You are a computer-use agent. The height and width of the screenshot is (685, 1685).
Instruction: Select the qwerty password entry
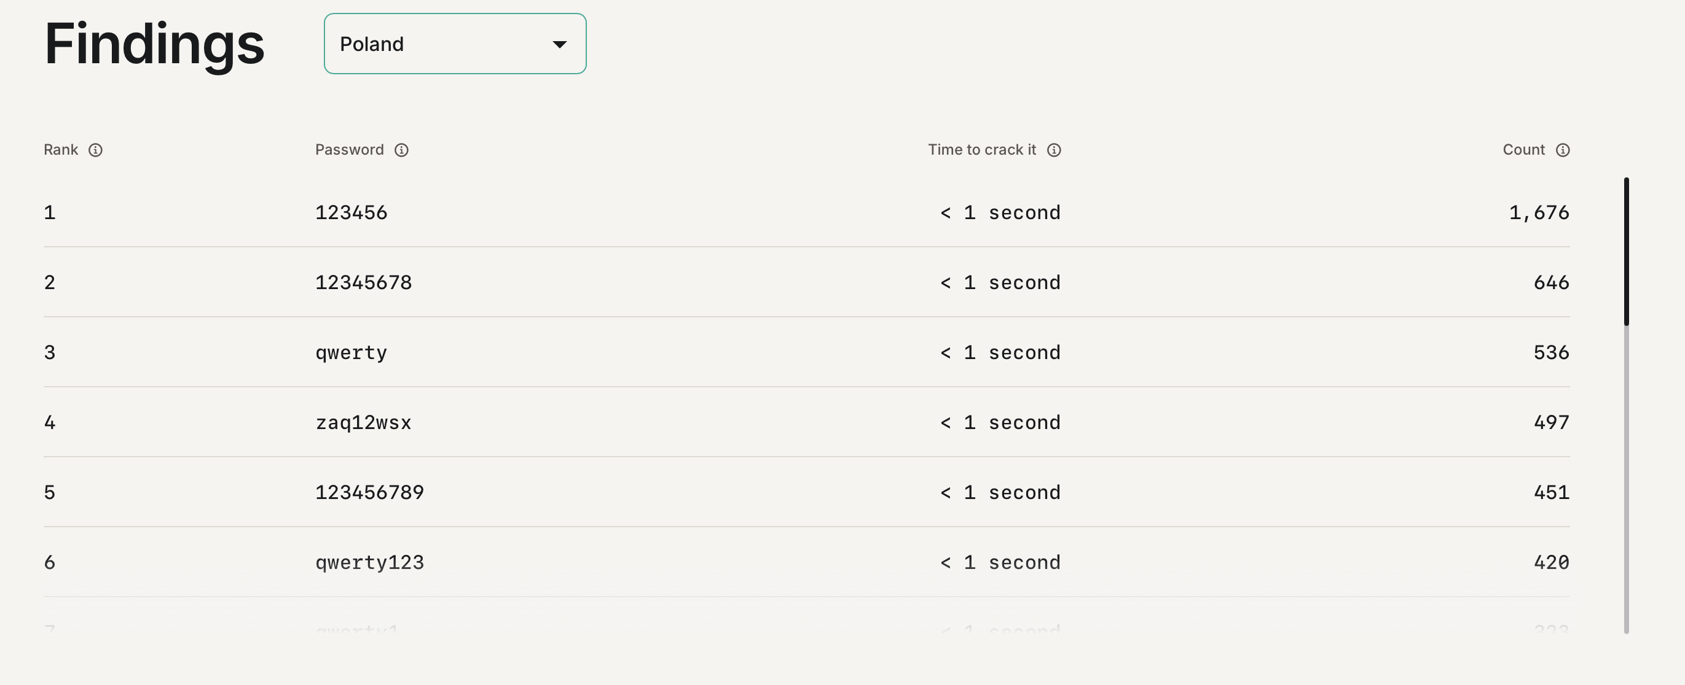point(352,352)
